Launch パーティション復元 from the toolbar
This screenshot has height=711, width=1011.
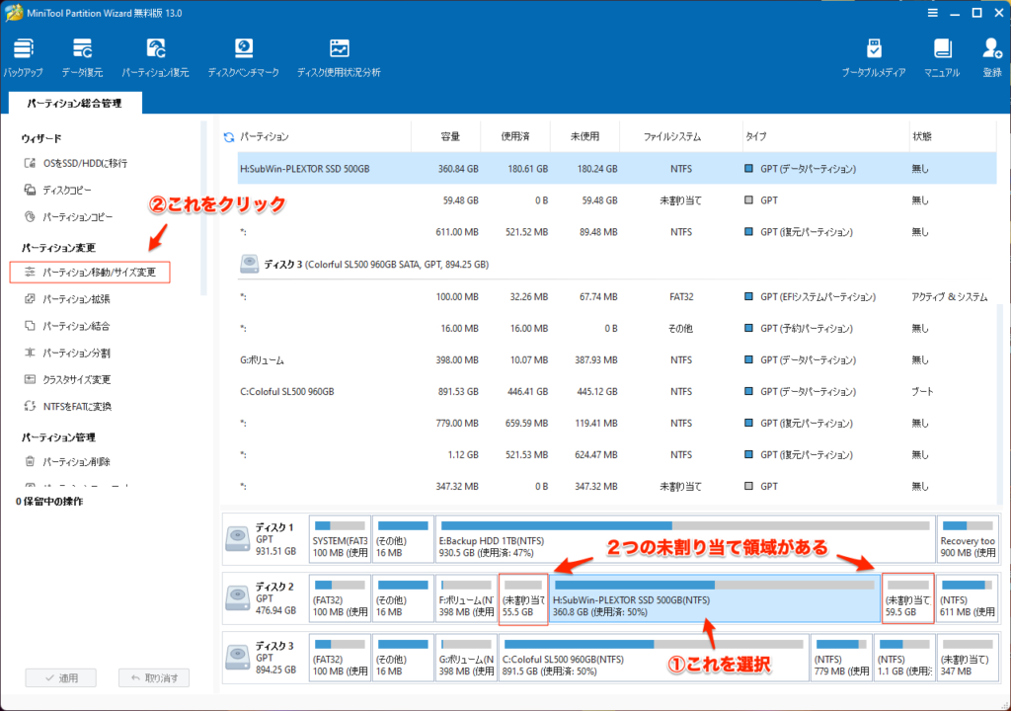click(156, 49)
